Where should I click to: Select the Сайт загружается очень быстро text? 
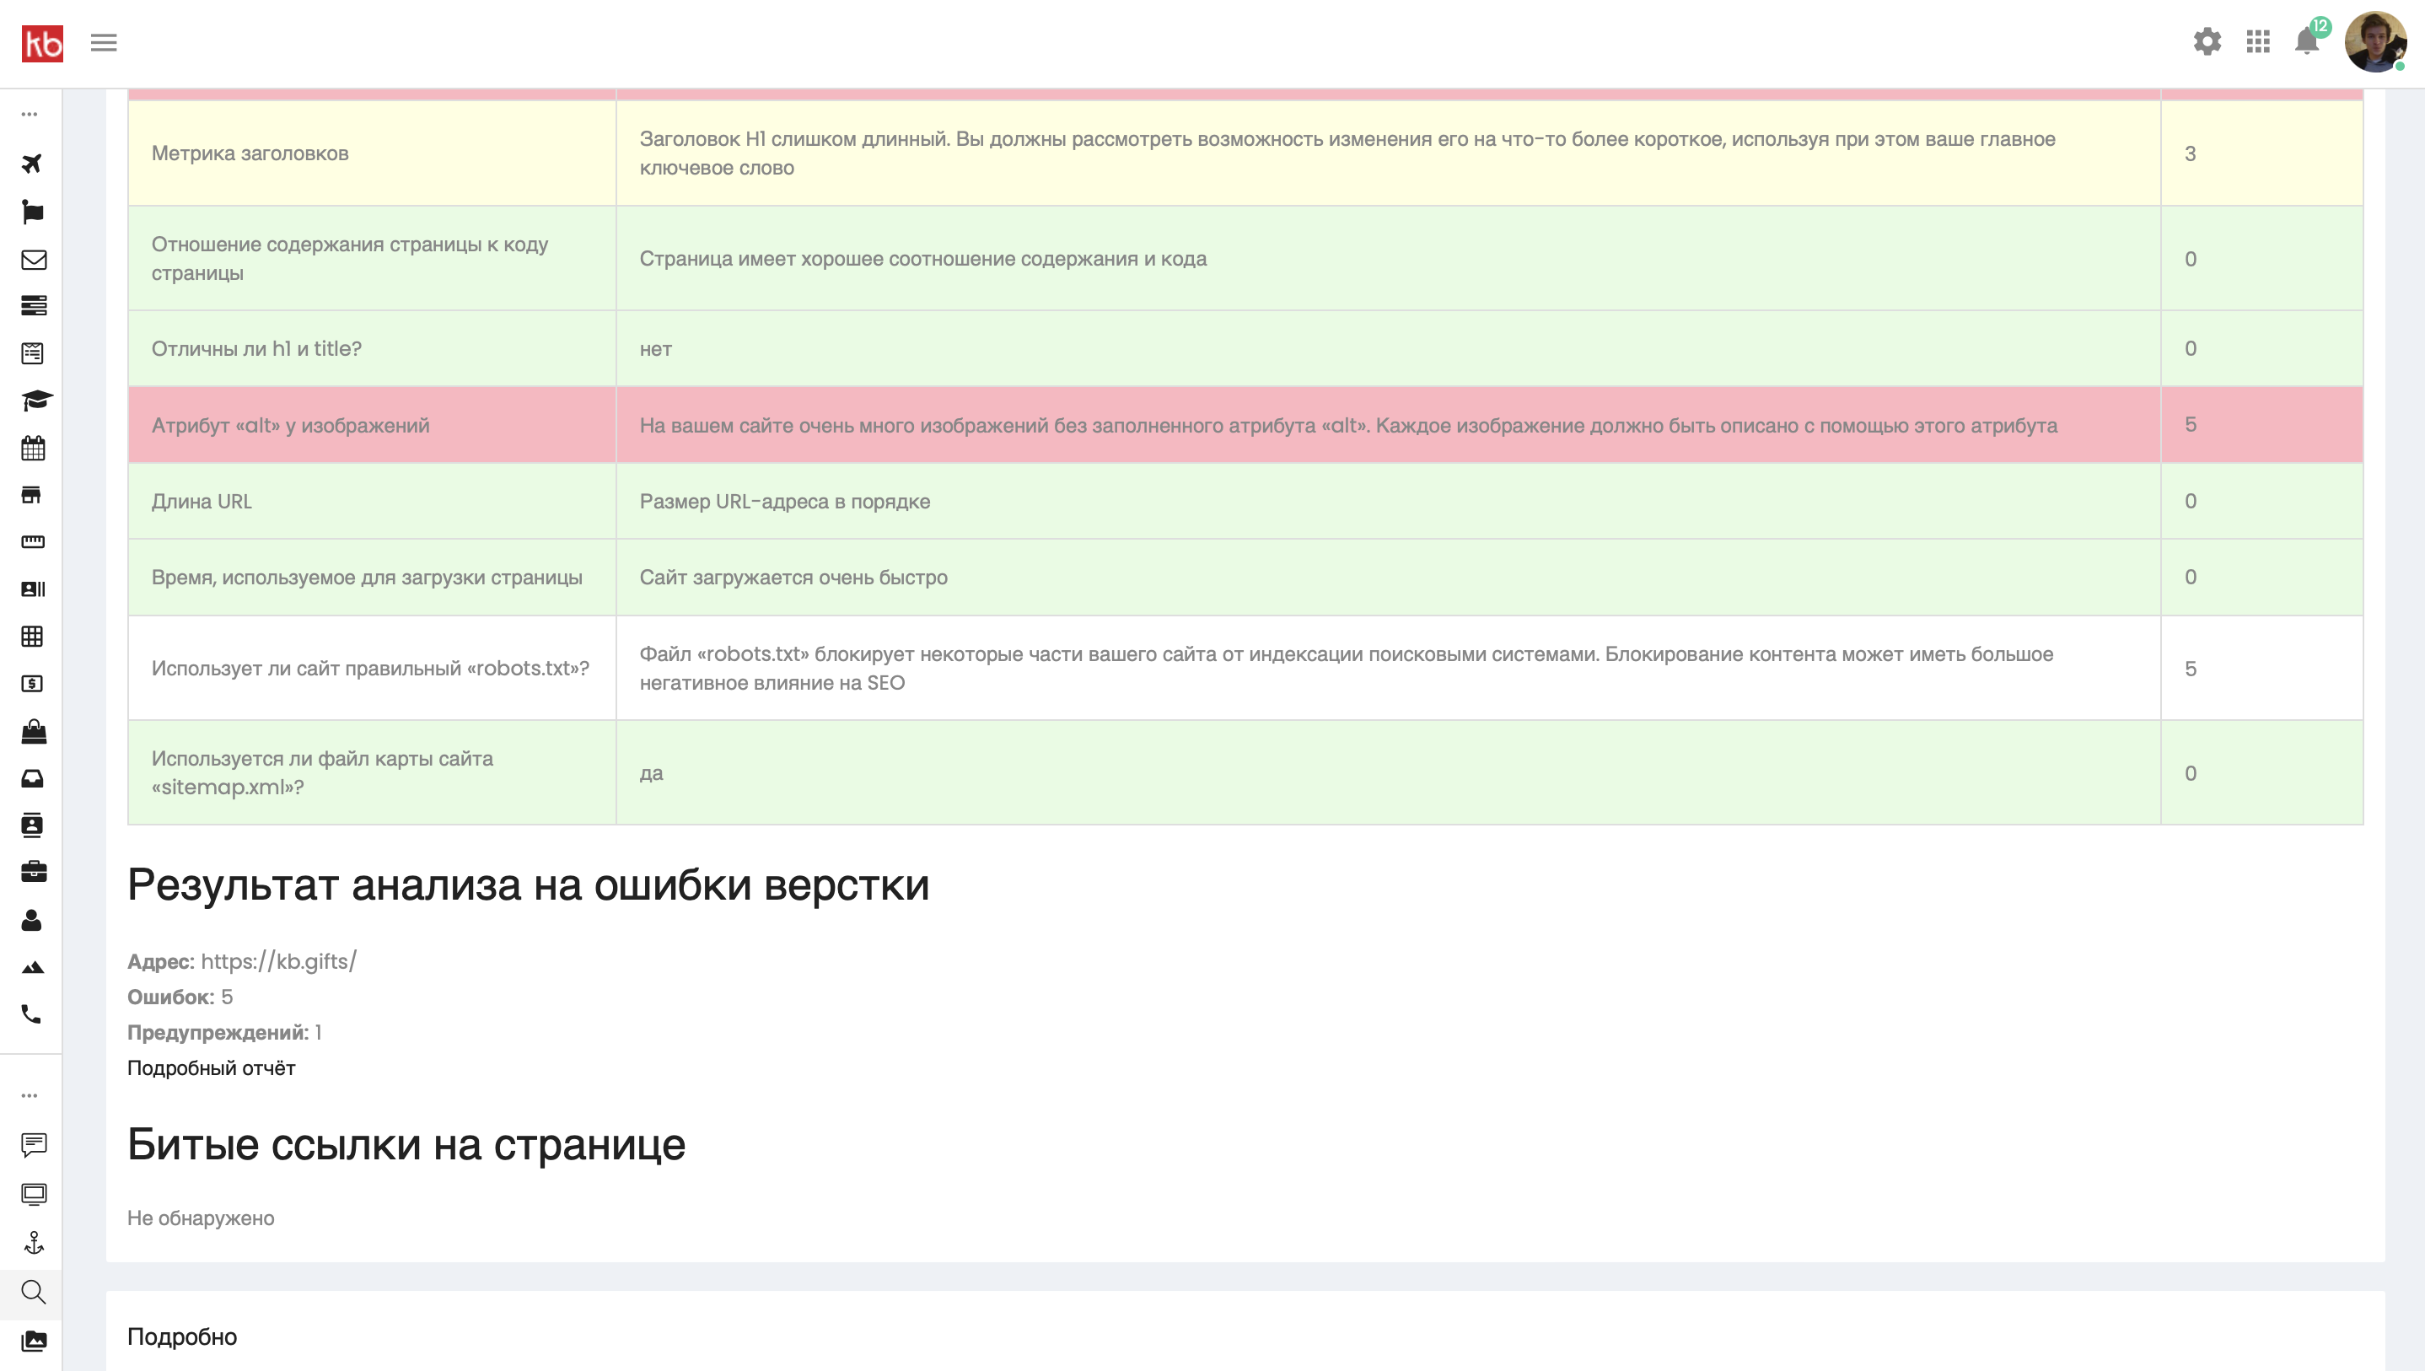click(793, 578)
